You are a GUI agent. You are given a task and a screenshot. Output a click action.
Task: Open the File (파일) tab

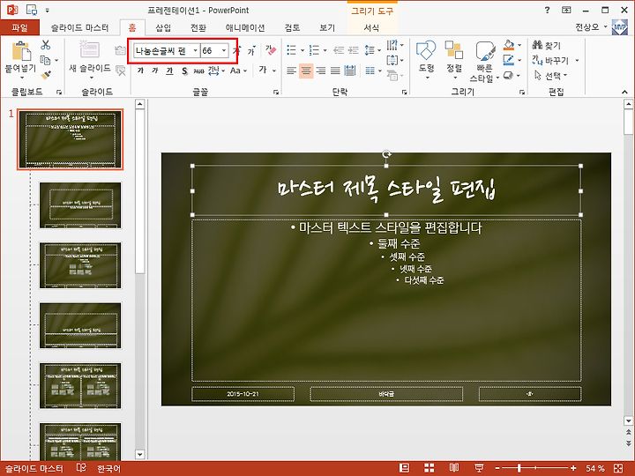click(x=19, y=27)
